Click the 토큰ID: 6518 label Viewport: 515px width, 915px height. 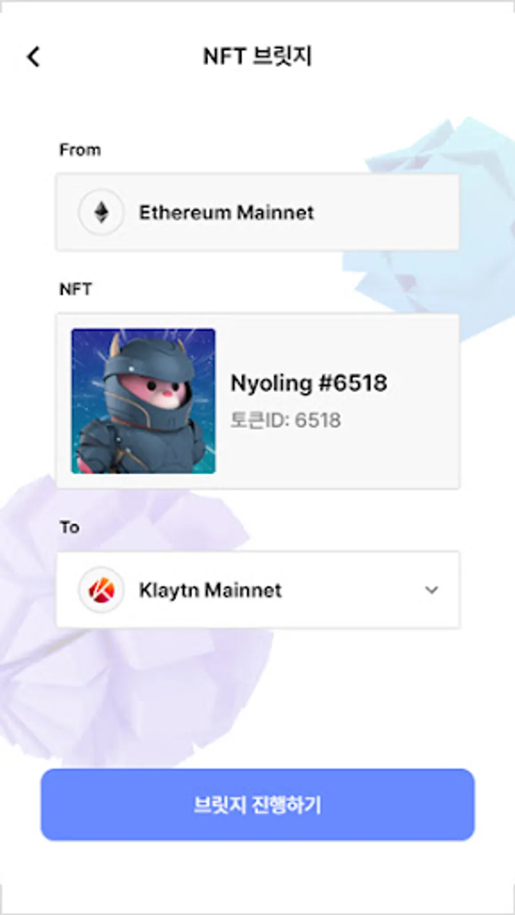(x=286, y=420)
